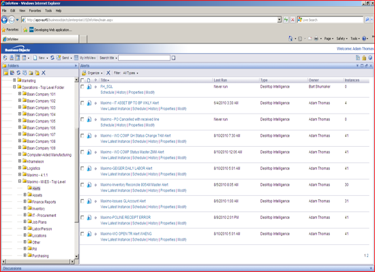Go to page 2 of the alerts list

click(367, 256)
